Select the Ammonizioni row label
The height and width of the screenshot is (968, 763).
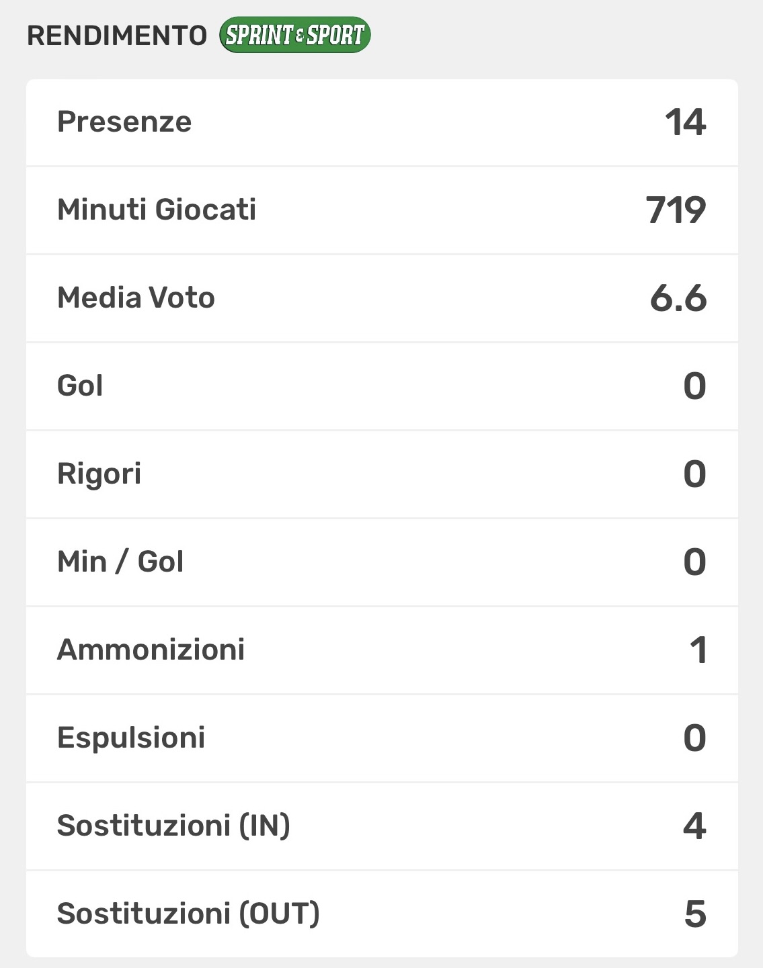point(151,650)
